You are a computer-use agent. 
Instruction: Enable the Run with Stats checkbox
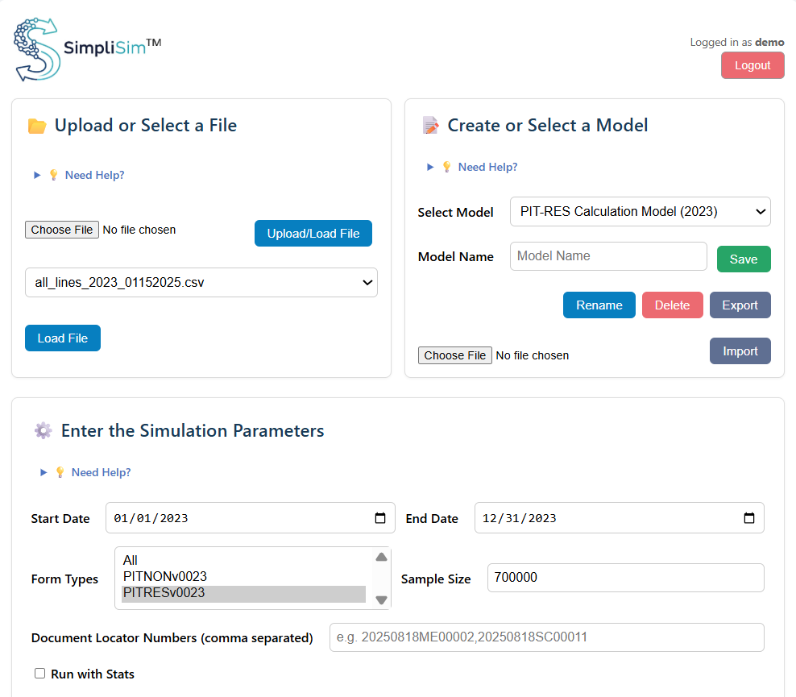40,674
